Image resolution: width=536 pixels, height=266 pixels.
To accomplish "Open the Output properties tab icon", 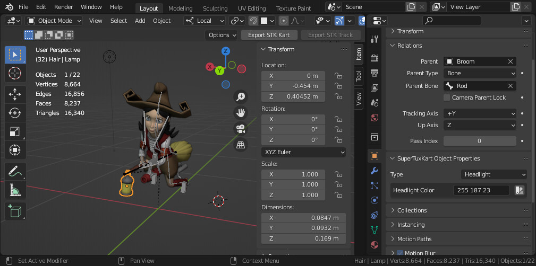I will (x=375, y=73).
